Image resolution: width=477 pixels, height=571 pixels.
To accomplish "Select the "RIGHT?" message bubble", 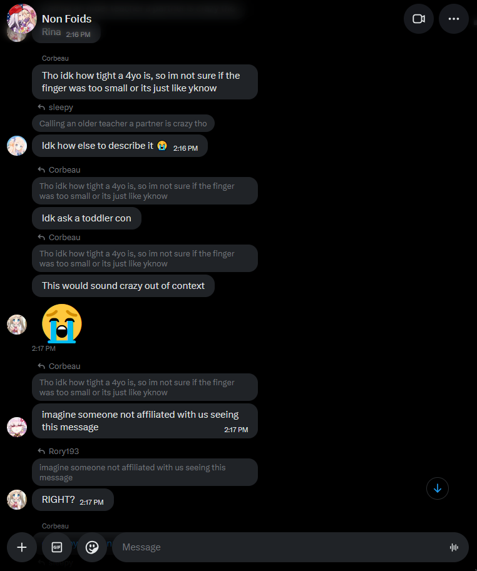I will (x=73, y=500).
